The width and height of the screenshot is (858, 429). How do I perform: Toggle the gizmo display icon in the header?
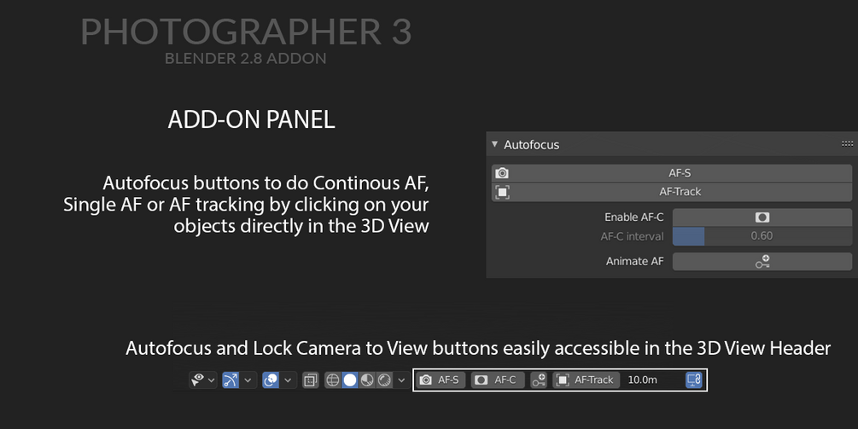(x=230, y=380)
